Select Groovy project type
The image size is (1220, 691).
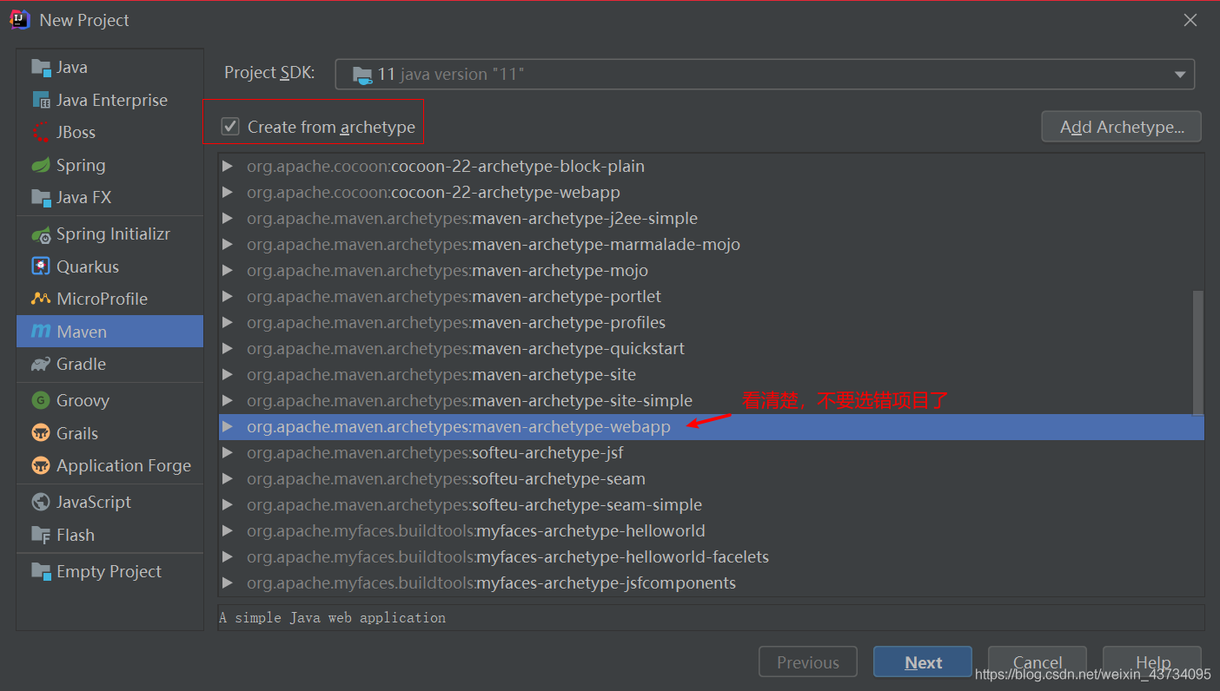109,400
